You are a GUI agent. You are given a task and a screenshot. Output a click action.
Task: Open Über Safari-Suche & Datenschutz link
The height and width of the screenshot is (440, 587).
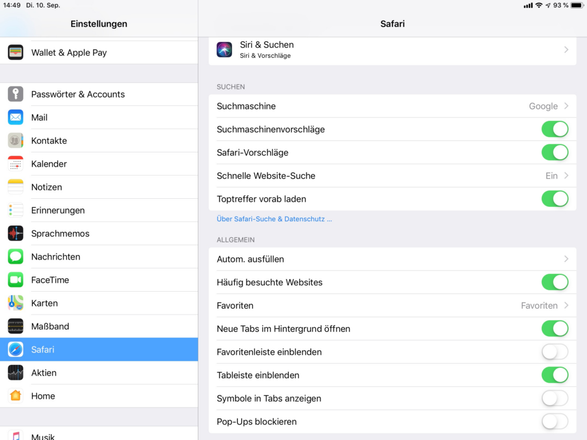(x=274, y=219)
